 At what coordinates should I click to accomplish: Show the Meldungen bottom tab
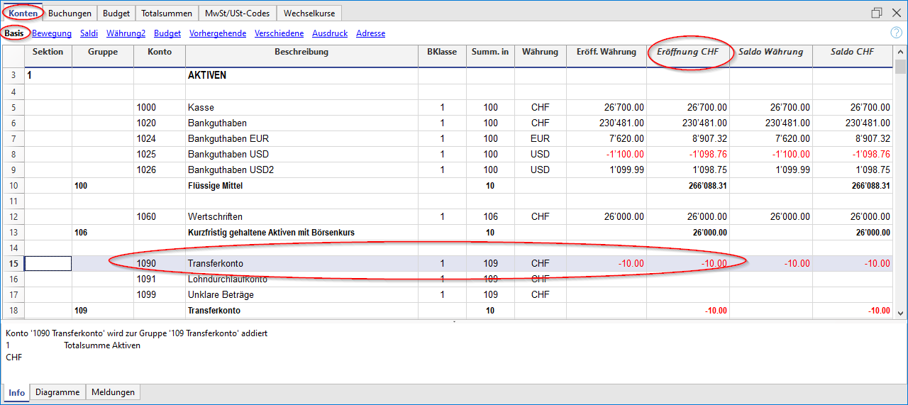point(113,392)
